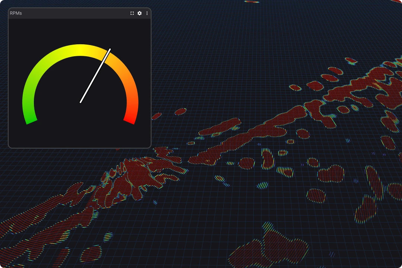Click the midpoint of the white needle

(x=95, y=76)
